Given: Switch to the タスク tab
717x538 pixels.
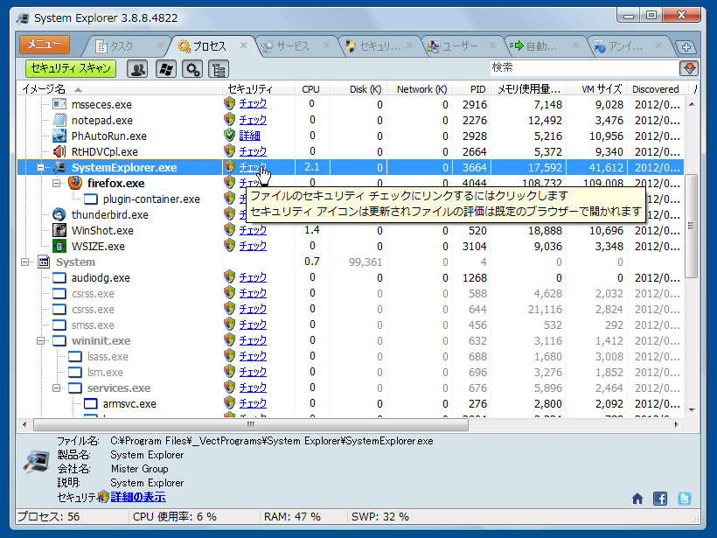Looking at the screenshot, I should pyautogui.click(x=122, y=46).
